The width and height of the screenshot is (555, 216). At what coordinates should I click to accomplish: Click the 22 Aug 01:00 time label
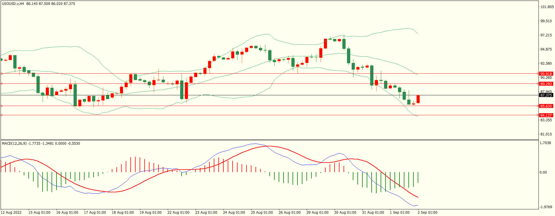[178, 213]
